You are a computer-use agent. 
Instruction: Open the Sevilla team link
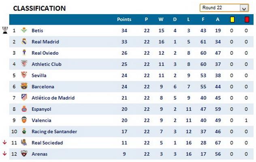click(39, 75)
